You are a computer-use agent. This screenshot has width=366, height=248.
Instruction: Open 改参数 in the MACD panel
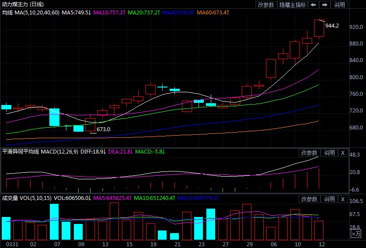309,153
